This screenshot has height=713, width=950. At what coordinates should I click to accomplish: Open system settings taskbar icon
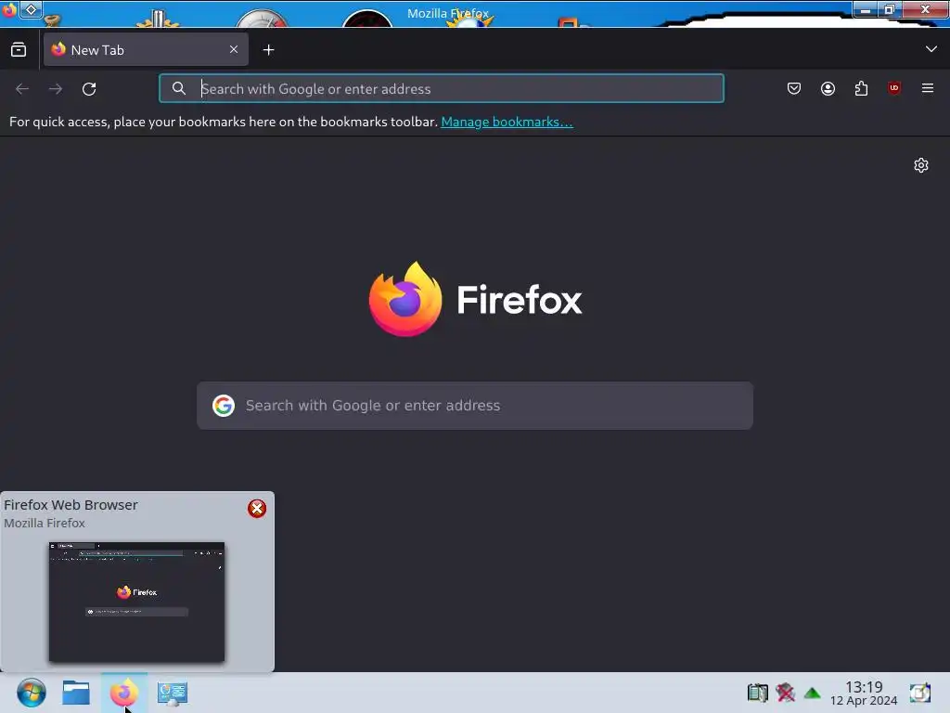[x=172, y=693]
